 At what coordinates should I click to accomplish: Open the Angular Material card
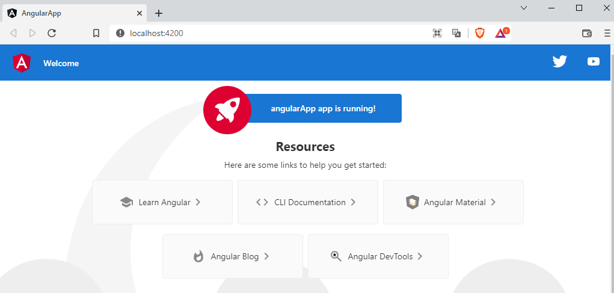point(453,202)
